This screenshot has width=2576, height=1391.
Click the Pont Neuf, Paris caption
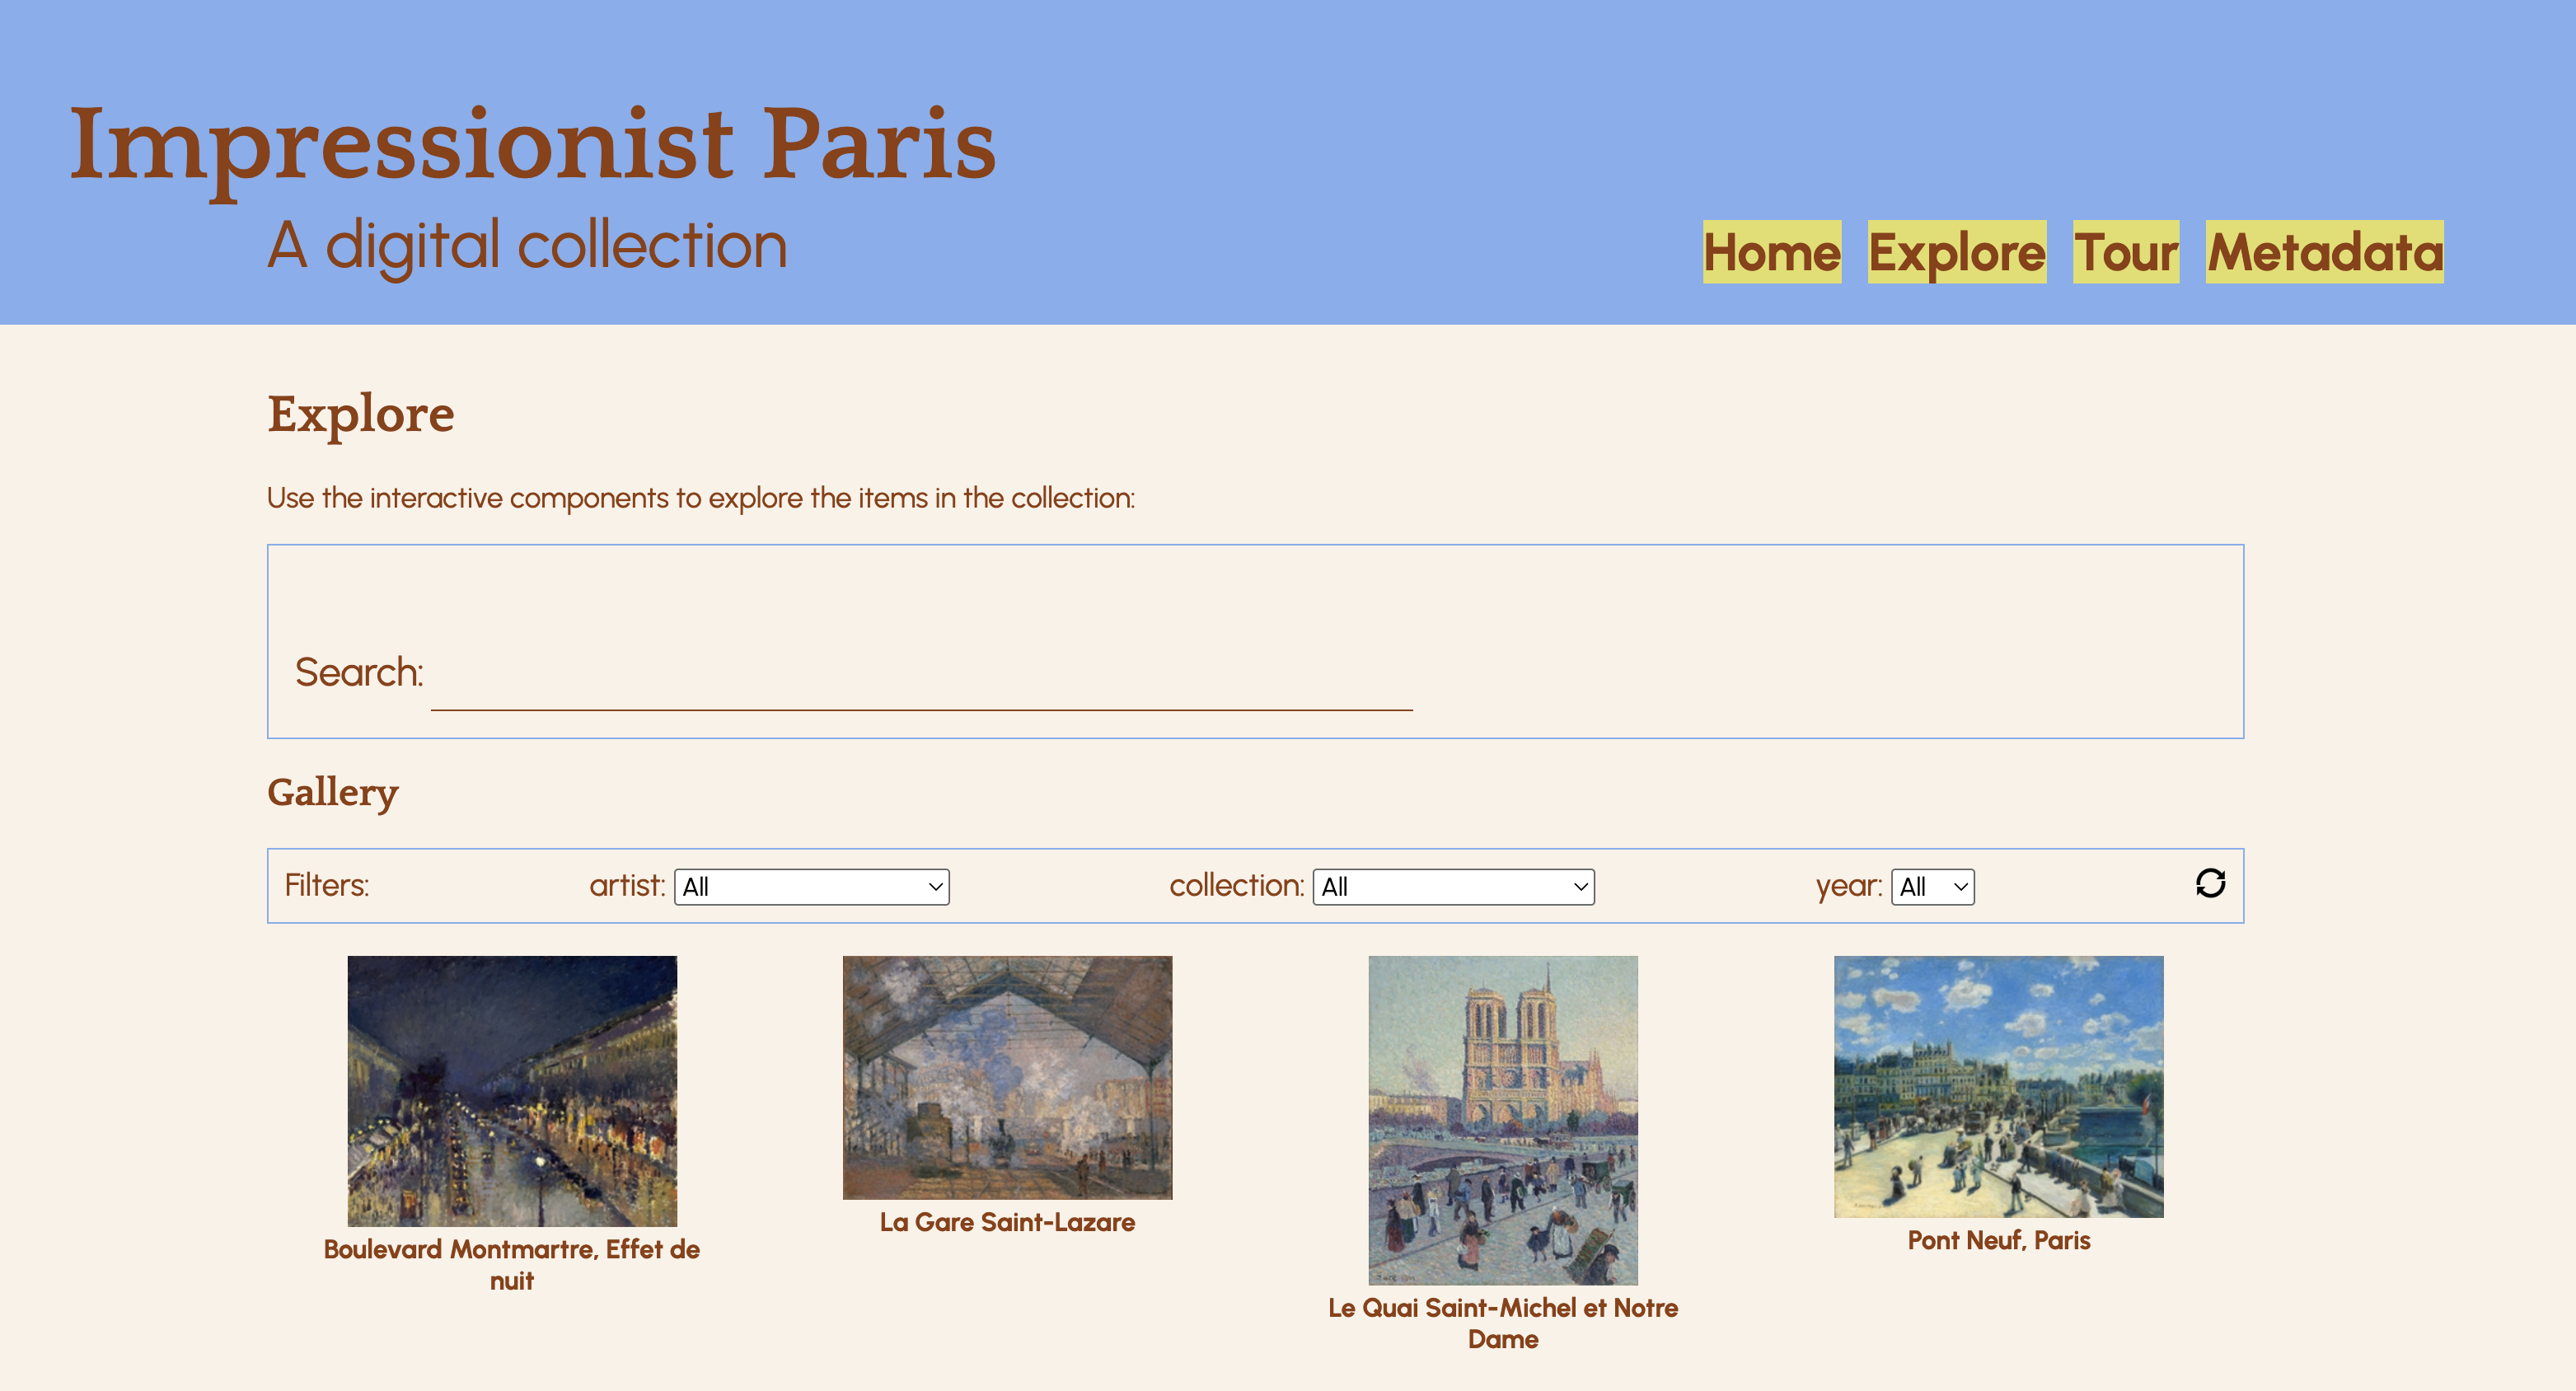pos(1998,1240)
